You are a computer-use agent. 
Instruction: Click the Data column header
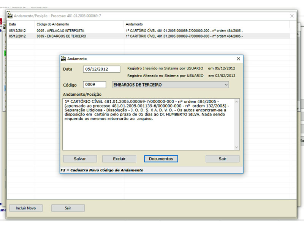[15, 24]
